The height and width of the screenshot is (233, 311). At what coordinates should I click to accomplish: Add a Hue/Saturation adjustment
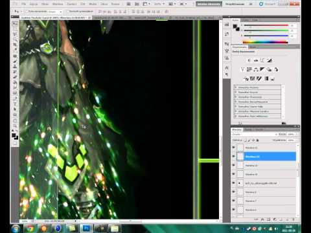[249, 69]
